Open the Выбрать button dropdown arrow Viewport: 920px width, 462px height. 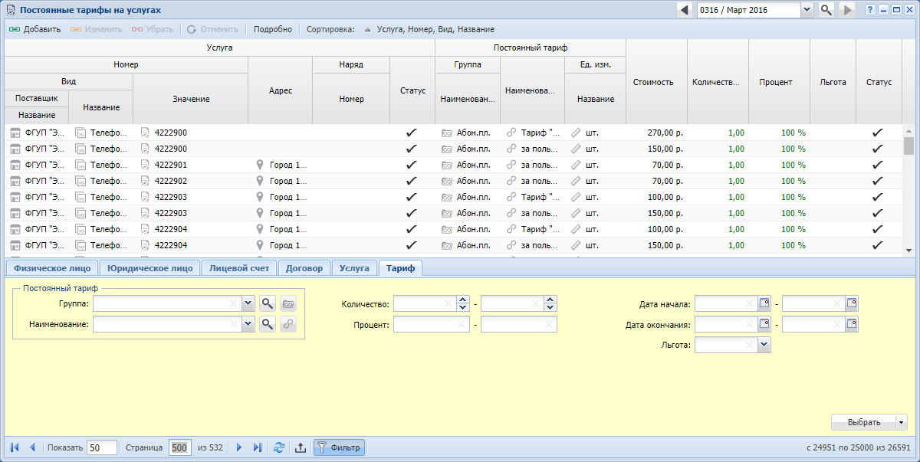point(902,422)
